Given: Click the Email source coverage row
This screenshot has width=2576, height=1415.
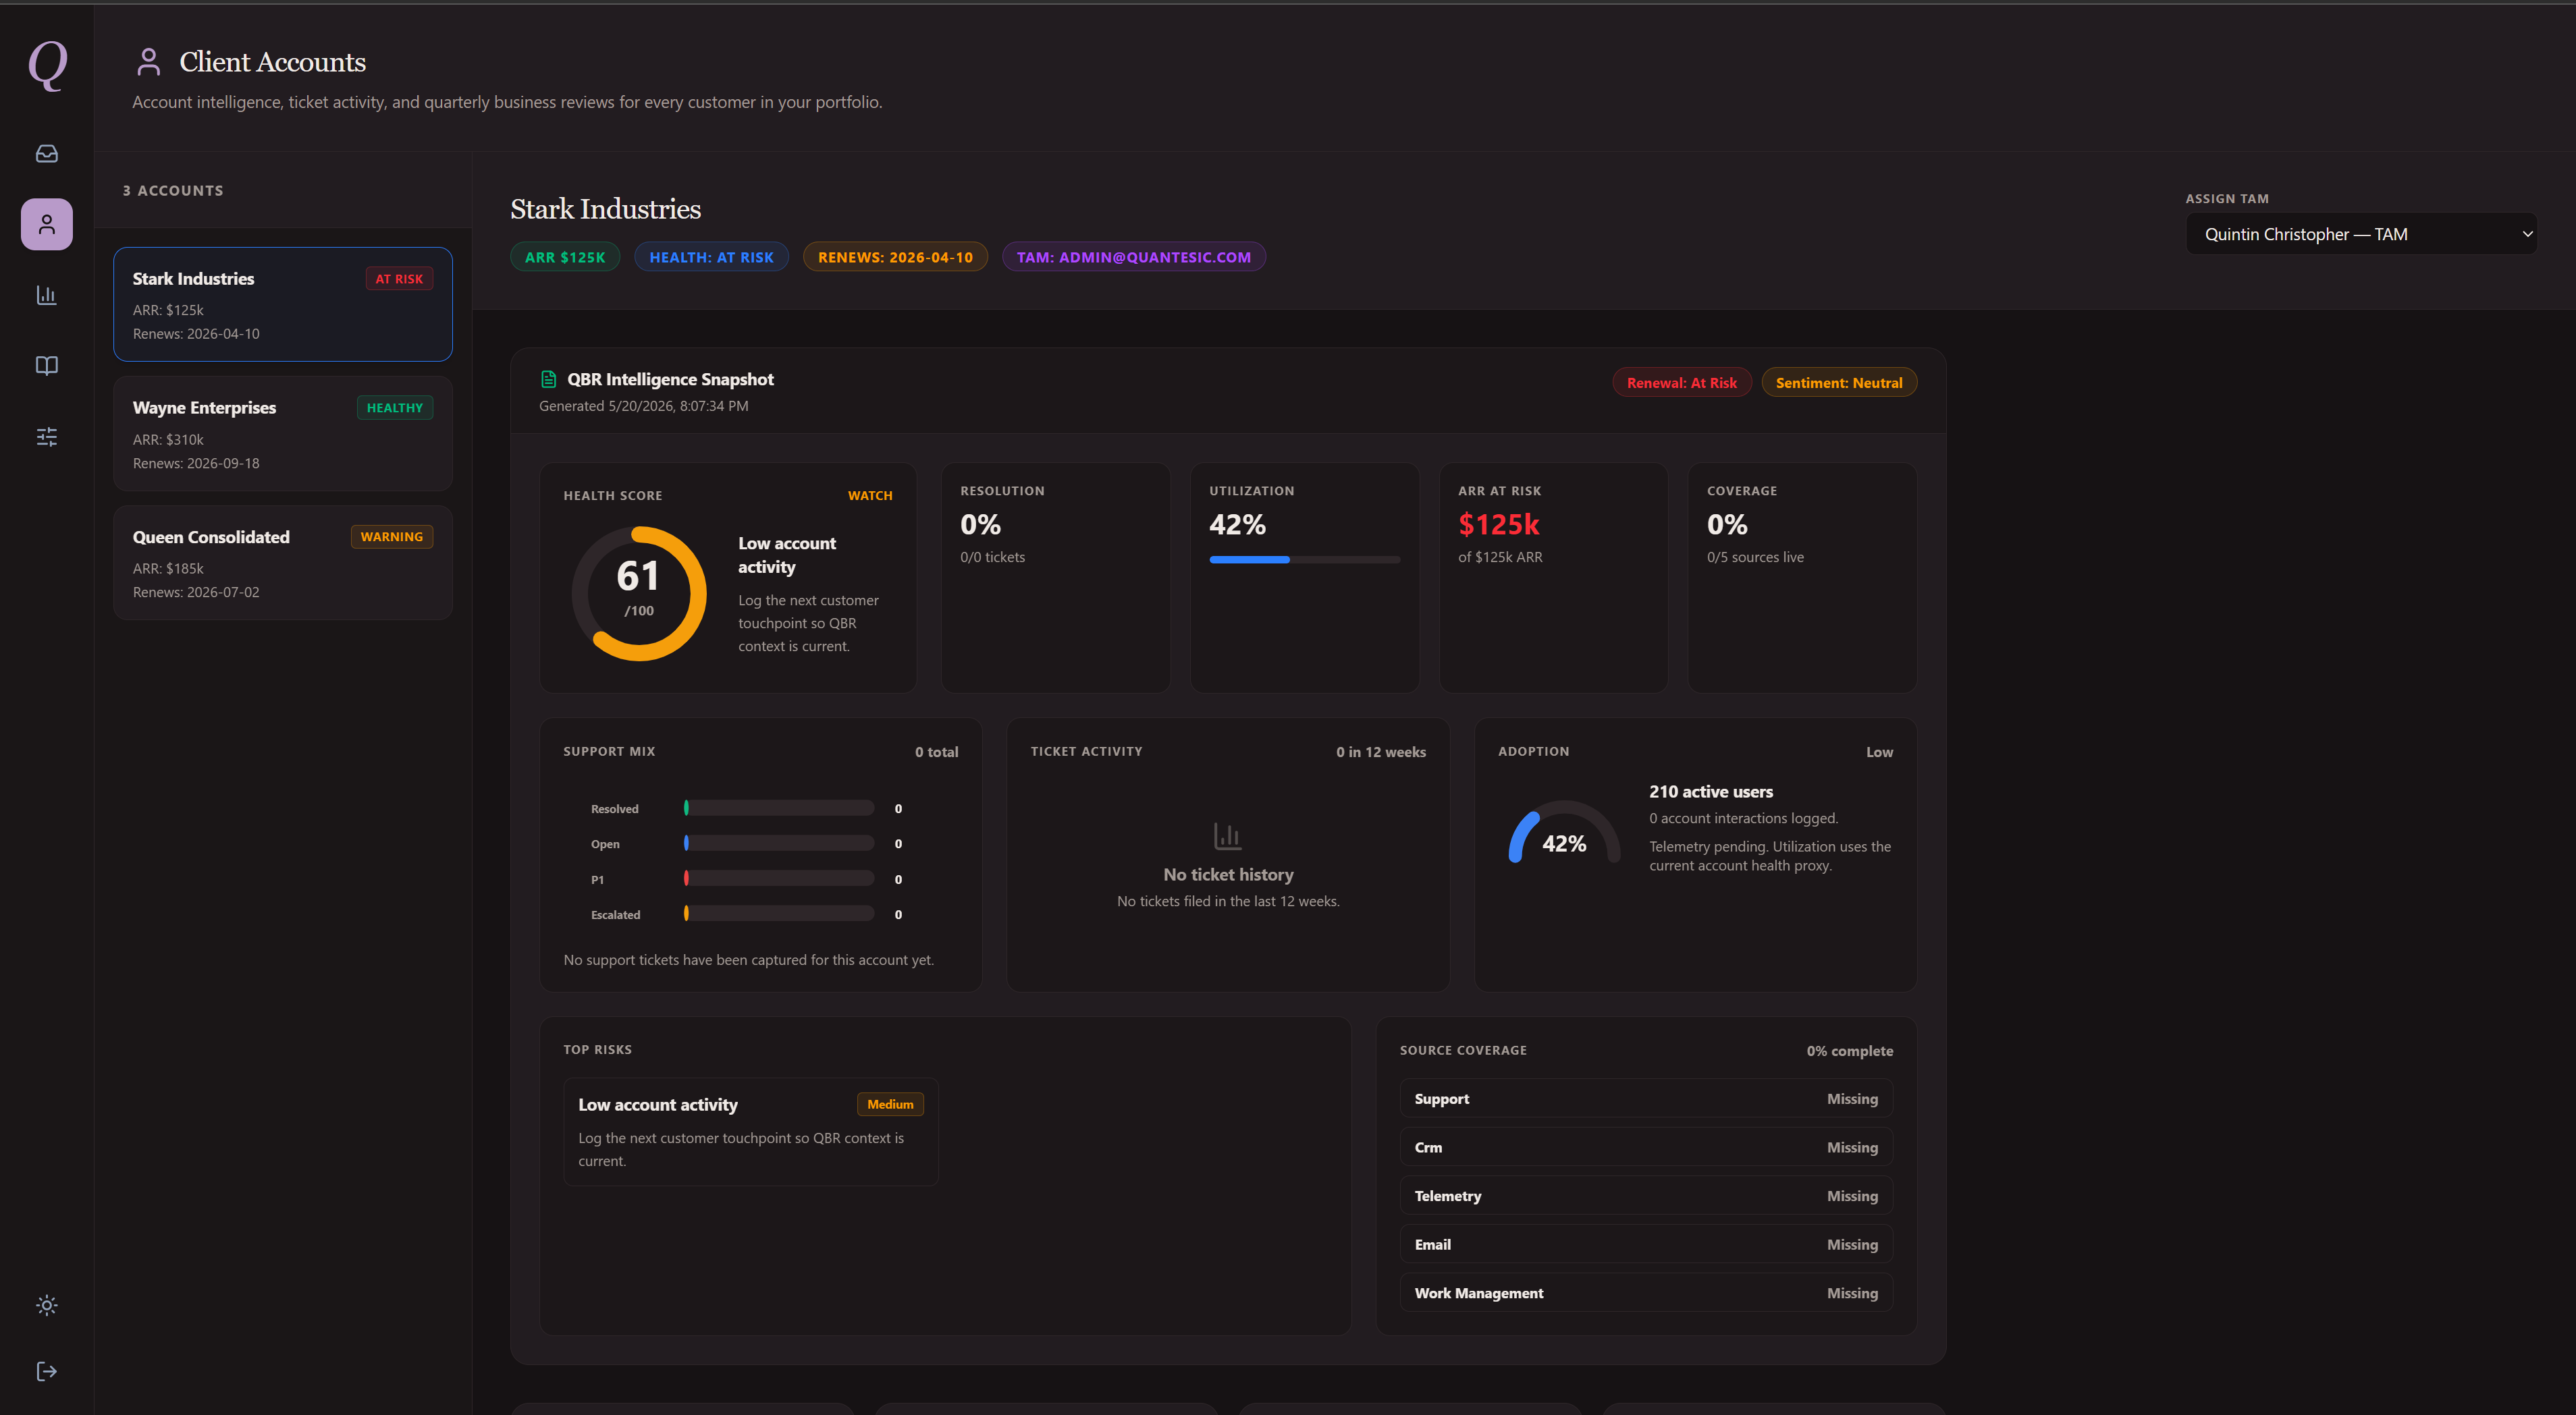Looking at the screenshot, I should 1645,1244.
